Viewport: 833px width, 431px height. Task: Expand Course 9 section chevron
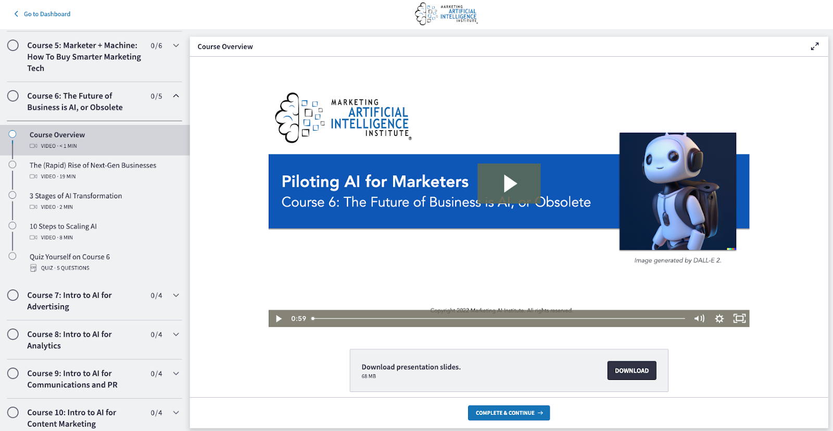176,374
